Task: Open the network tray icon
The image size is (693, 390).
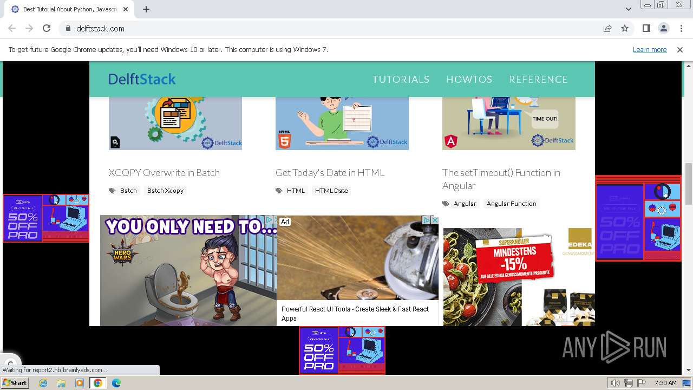Action: 629,383
